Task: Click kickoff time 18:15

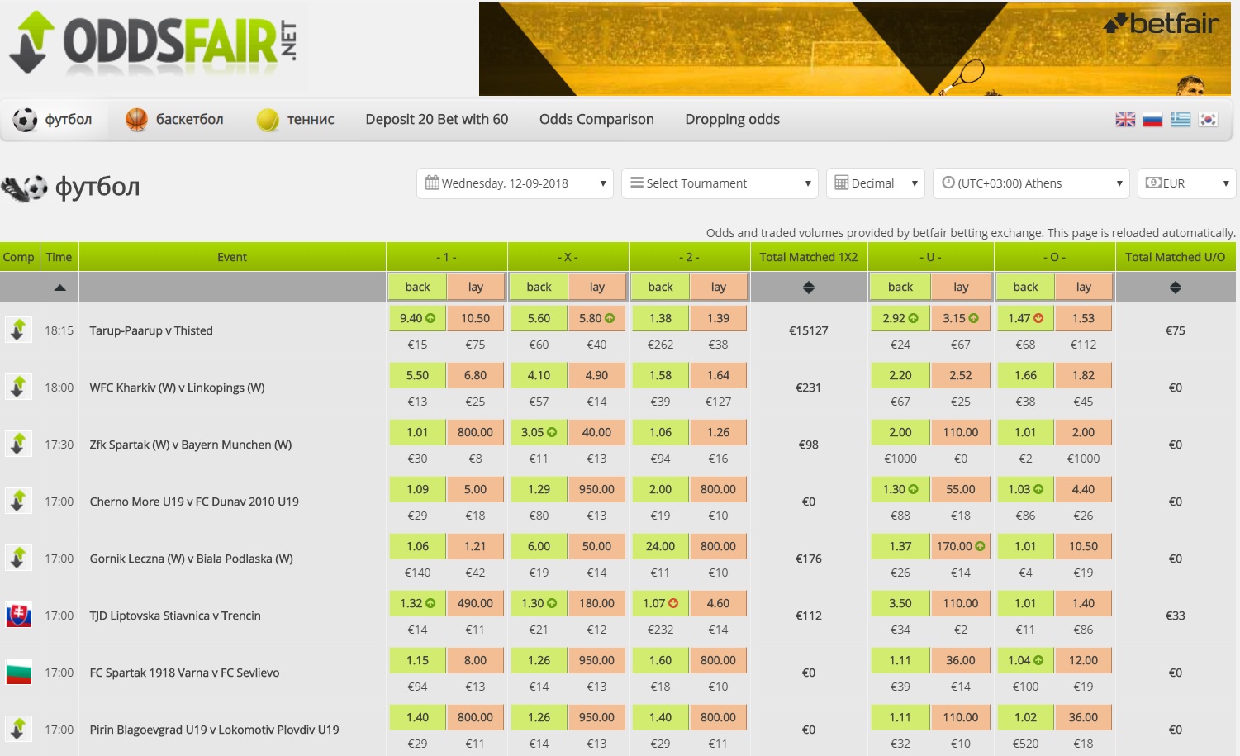Action: click(59, 330)
